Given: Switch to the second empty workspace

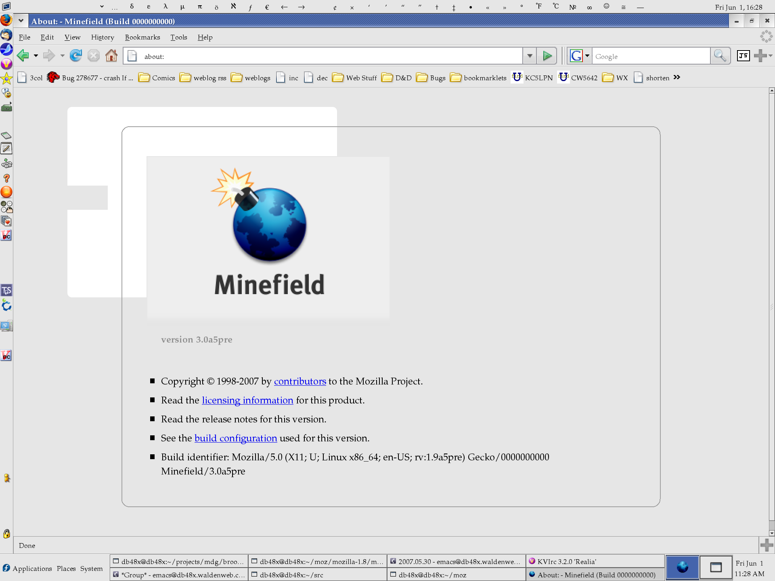Looking at the screenshot, I should point(716,568).
